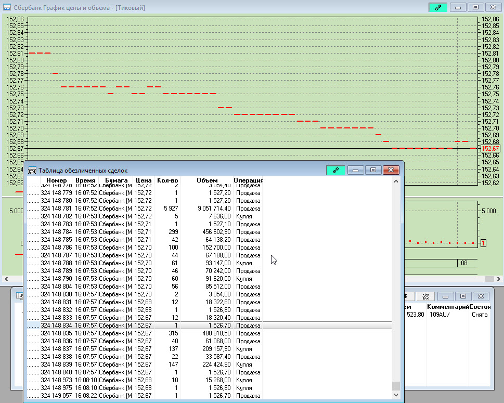Open the trades table window system icon

(x=32, y=171)
